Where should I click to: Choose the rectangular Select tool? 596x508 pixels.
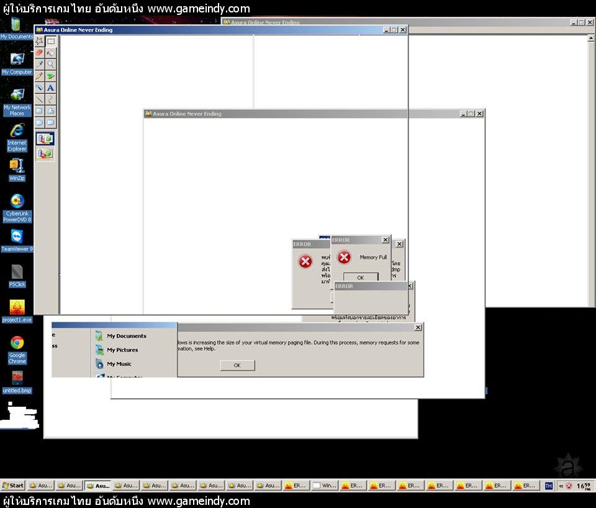[50, 41]
